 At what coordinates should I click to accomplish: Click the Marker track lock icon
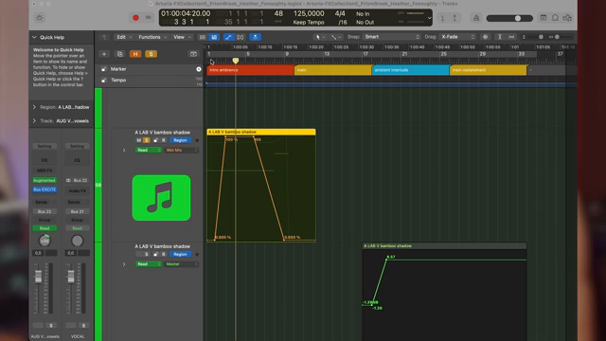pyautogui.click(x=103, y=69)
